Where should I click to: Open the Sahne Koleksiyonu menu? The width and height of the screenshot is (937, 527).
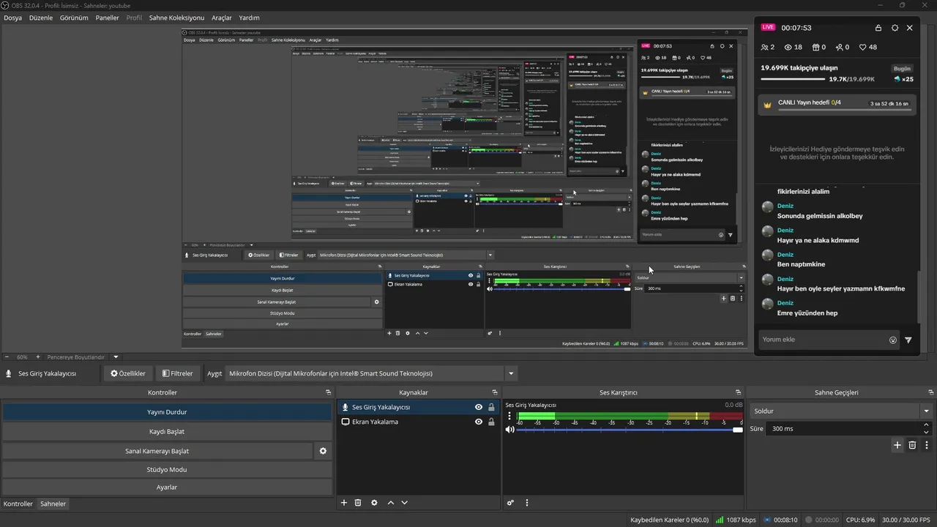[176, 18]
